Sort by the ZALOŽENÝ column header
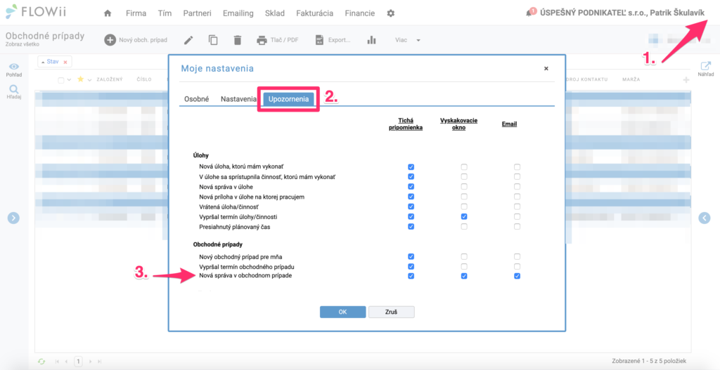 pyautogui.click(x=110, y=80)
